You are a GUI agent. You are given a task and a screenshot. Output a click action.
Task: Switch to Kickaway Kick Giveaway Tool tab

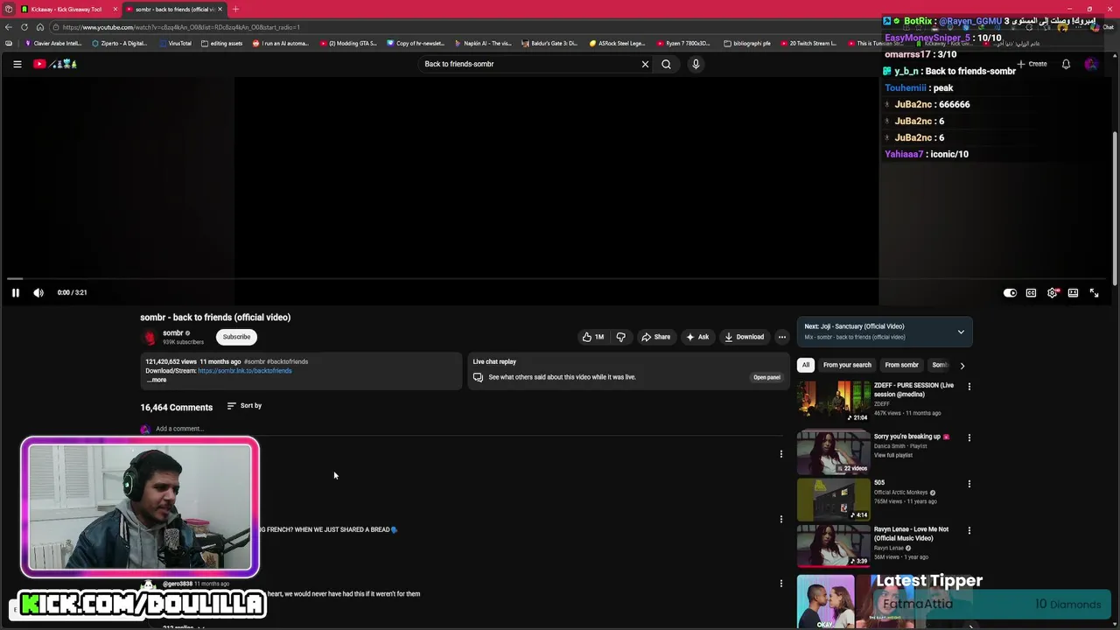(x=66, y=9)
